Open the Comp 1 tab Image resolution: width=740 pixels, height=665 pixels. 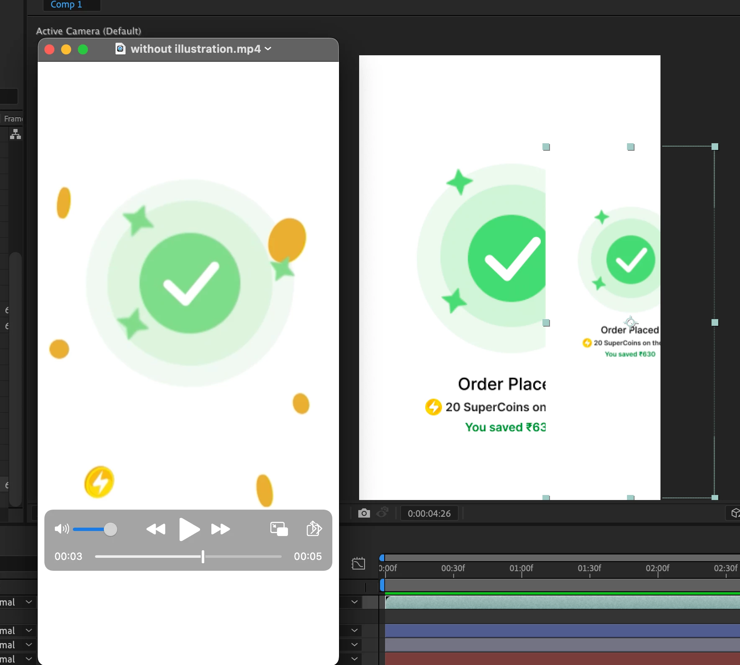[66, 5]
